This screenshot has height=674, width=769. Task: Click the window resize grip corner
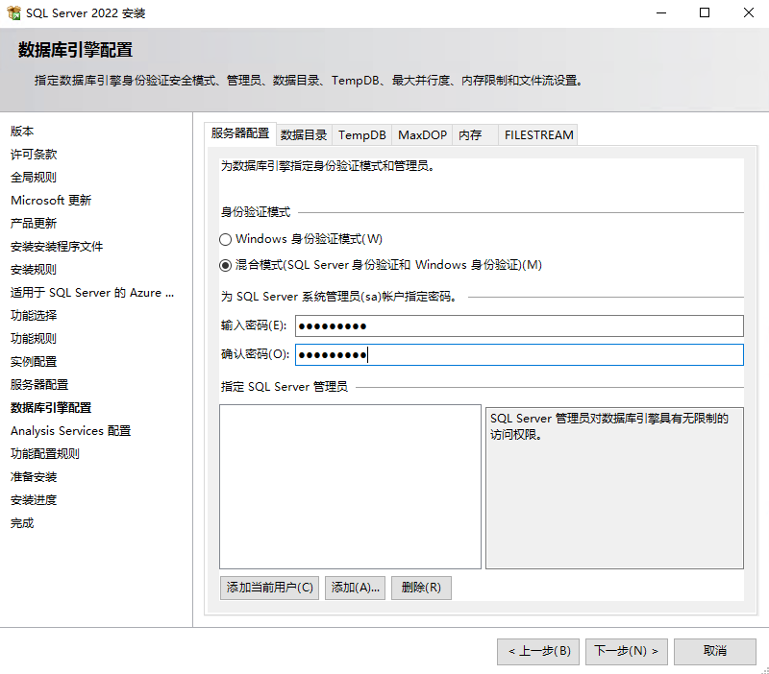(764, 670)
